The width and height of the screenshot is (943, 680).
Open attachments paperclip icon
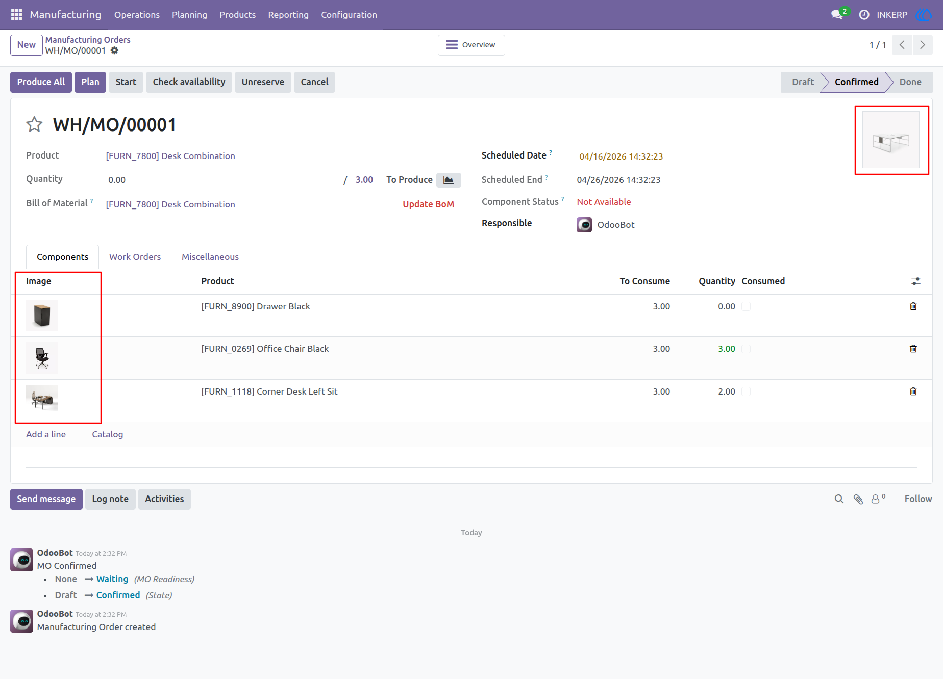click(x=858, y=499)
